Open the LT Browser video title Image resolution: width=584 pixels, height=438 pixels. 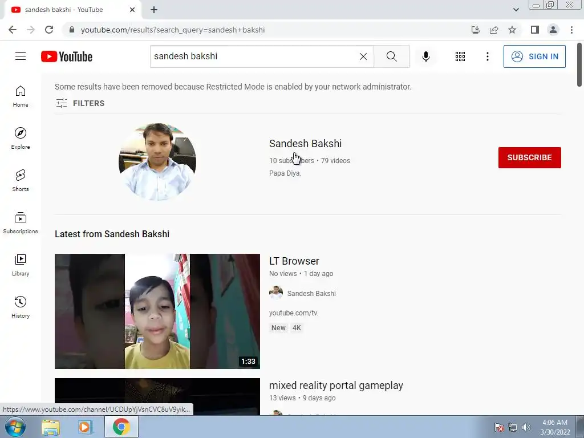[294, 261]
